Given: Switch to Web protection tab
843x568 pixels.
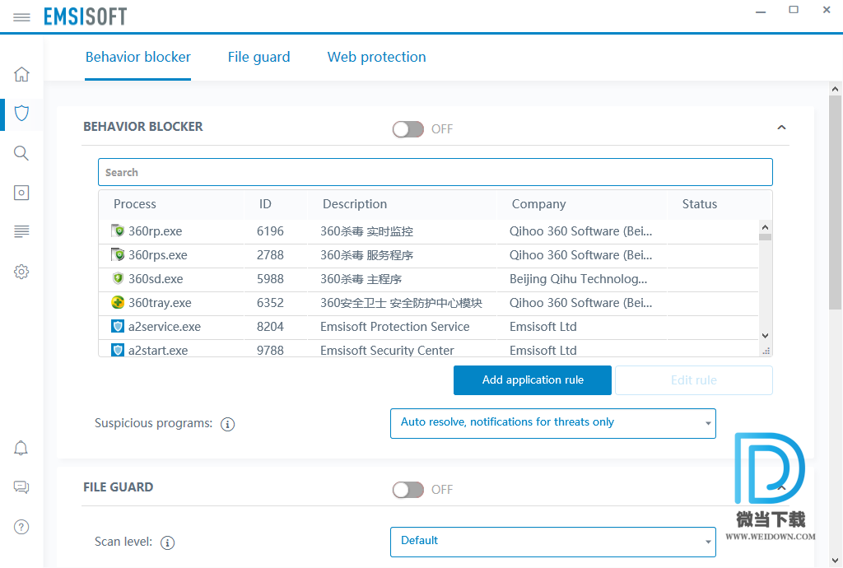Looking at the screenshot, I should [x=376, y=57].
